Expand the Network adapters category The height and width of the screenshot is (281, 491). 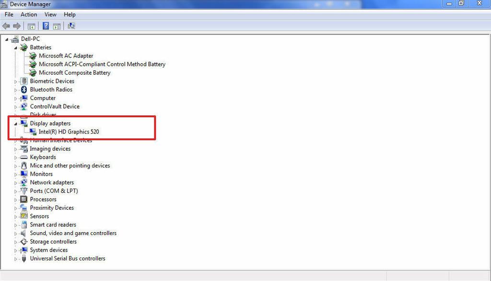pos(15,183)
